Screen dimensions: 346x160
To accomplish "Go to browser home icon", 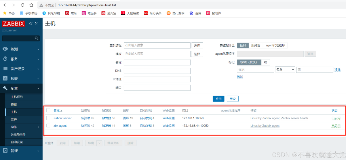I will pyautogui.click(x=31, y=5).
